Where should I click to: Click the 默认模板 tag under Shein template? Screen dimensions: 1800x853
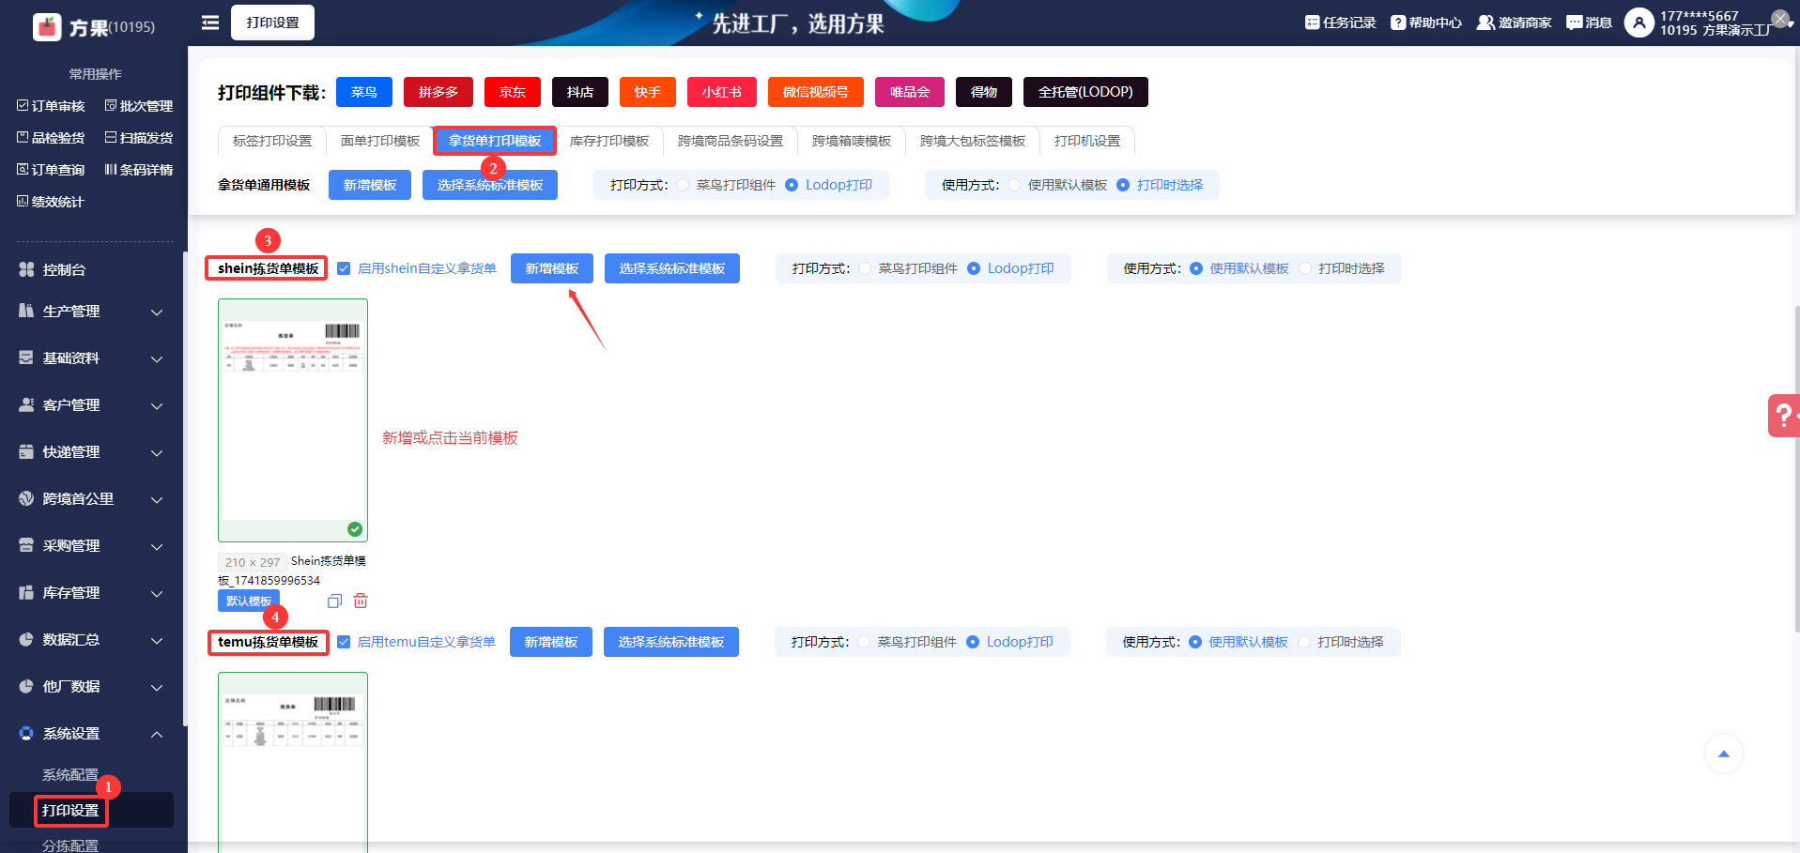(249, 601)
